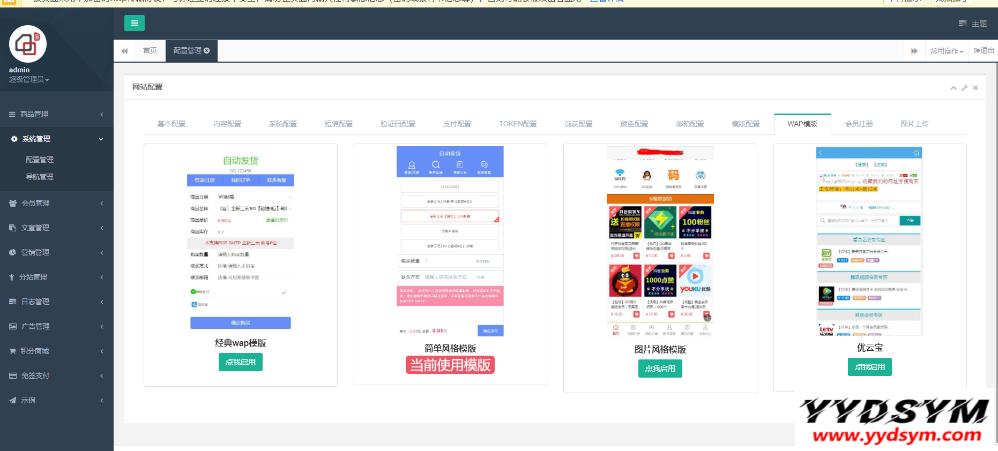Open the 常用操作 dropdown
Viewport: 998px width, 451px height.
coord(947,51)
